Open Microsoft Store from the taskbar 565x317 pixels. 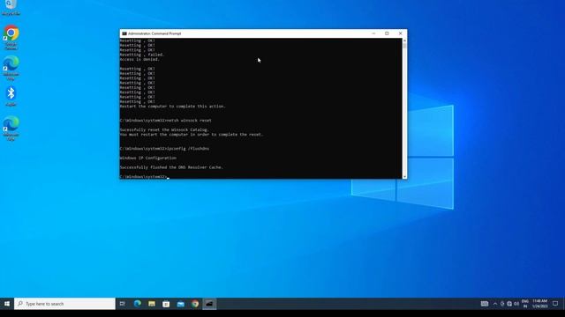coord(166,304)
